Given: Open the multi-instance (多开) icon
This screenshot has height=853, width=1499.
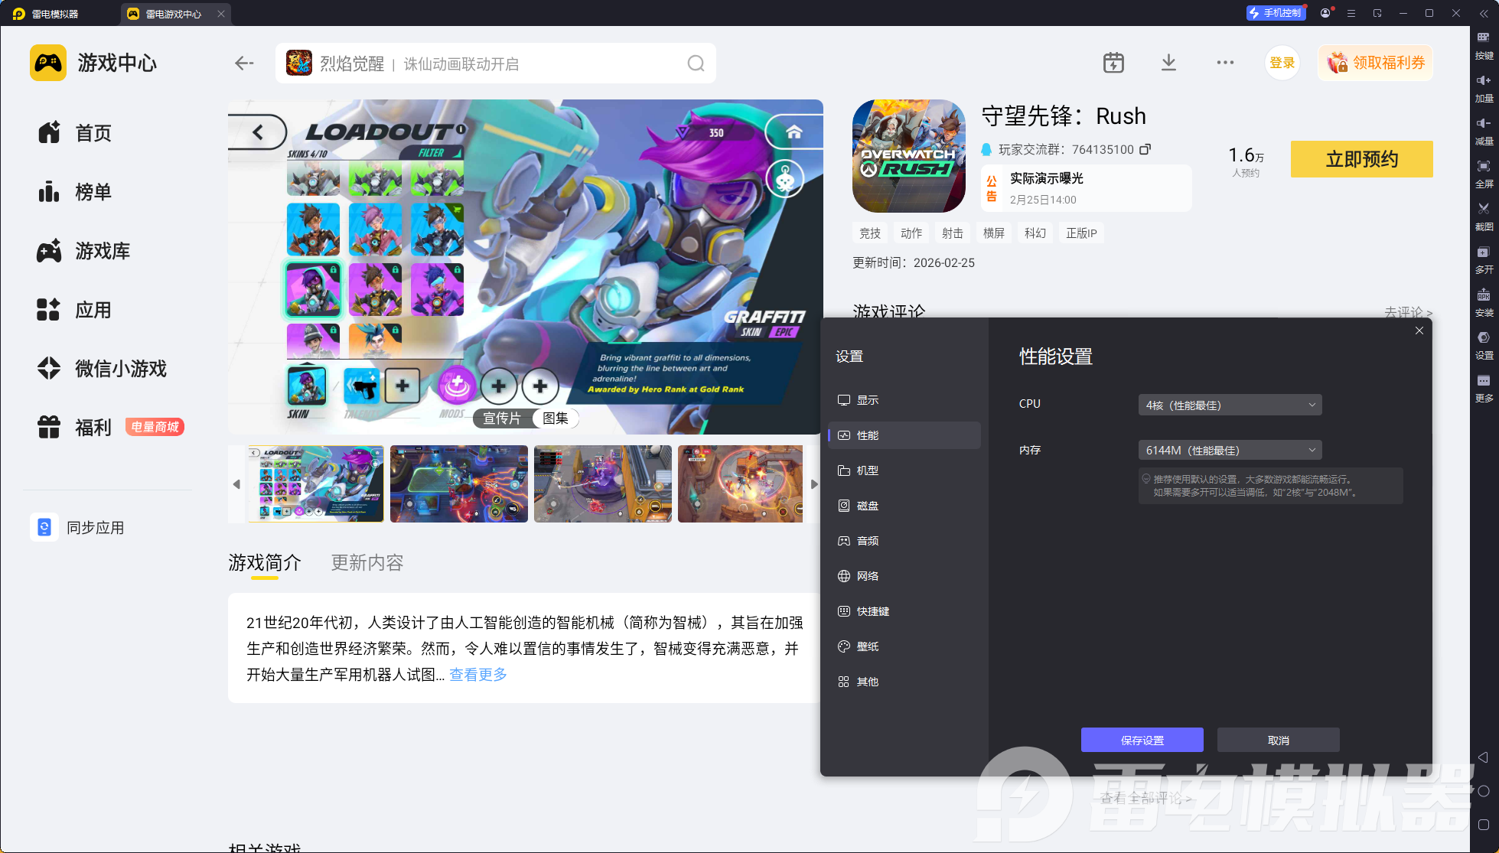Looking at the screenshot, I should [x=1483, y=252].
